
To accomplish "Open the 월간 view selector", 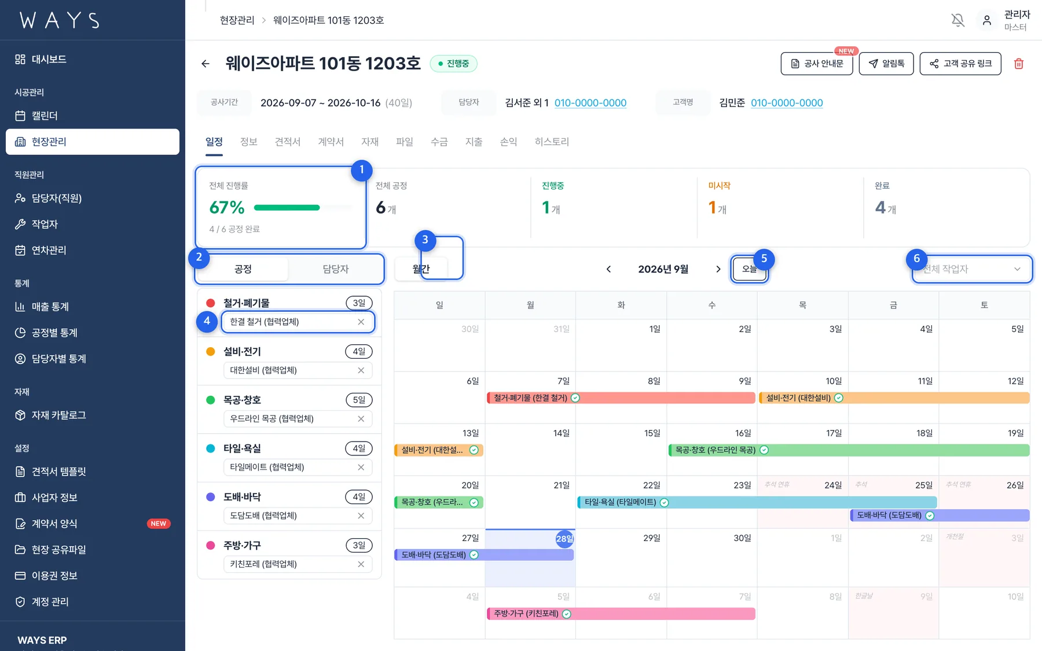I will coord(421,269).
